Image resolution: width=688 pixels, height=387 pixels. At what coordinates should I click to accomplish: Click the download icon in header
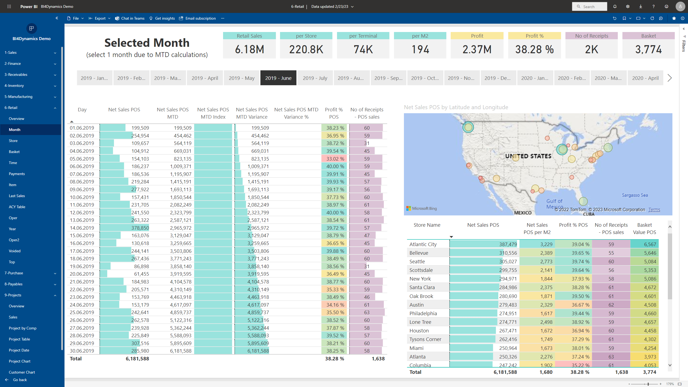pos(640,6)
